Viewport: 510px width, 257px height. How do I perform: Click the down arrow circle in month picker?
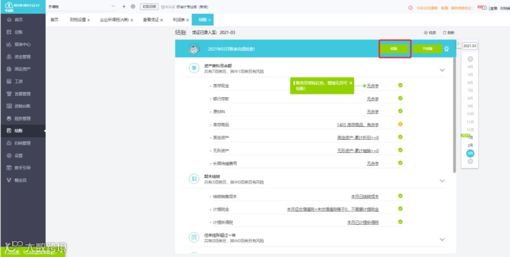point(470,161)
